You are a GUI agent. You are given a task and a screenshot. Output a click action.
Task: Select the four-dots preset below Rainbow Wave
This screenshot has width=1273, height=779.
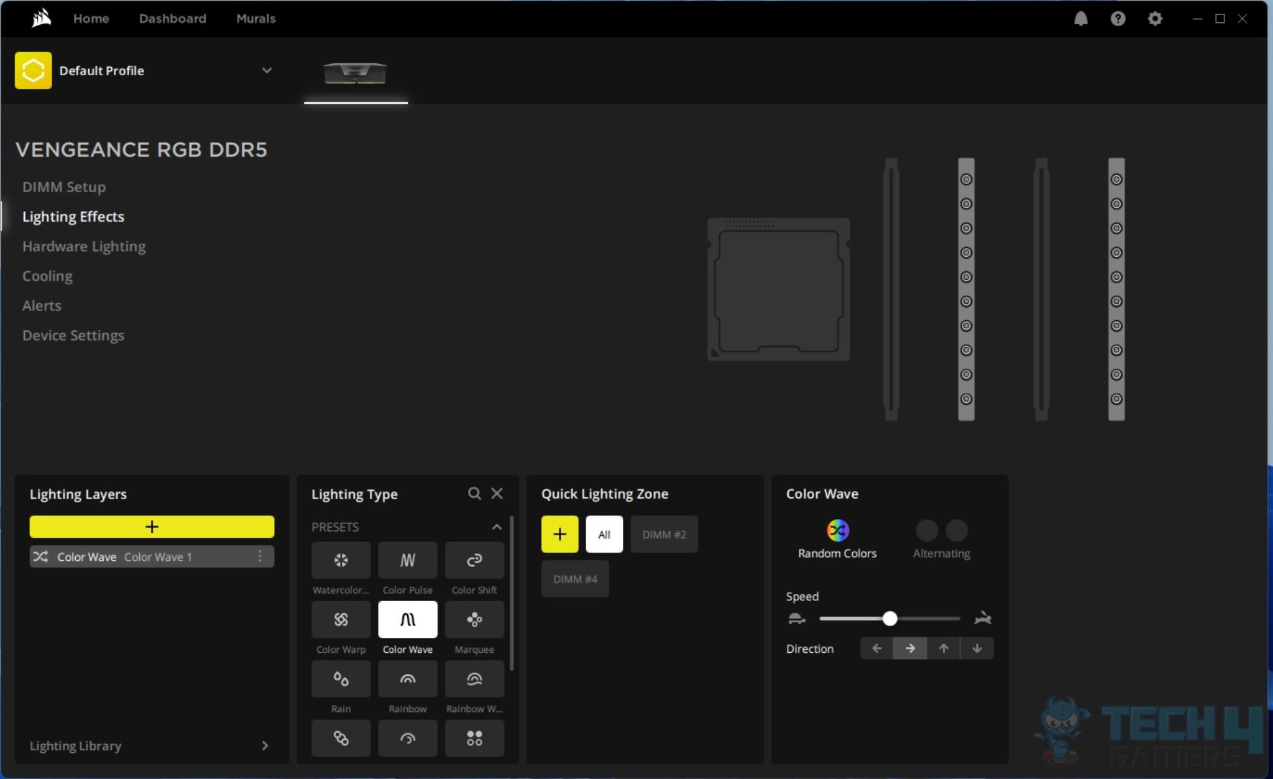click(474, 738)
